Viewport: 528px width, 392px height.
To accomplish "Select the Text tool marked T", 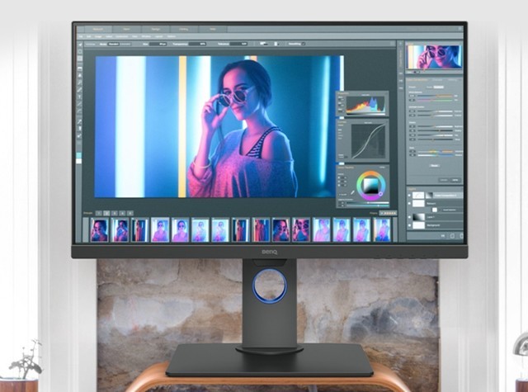I will pos(80,97).
